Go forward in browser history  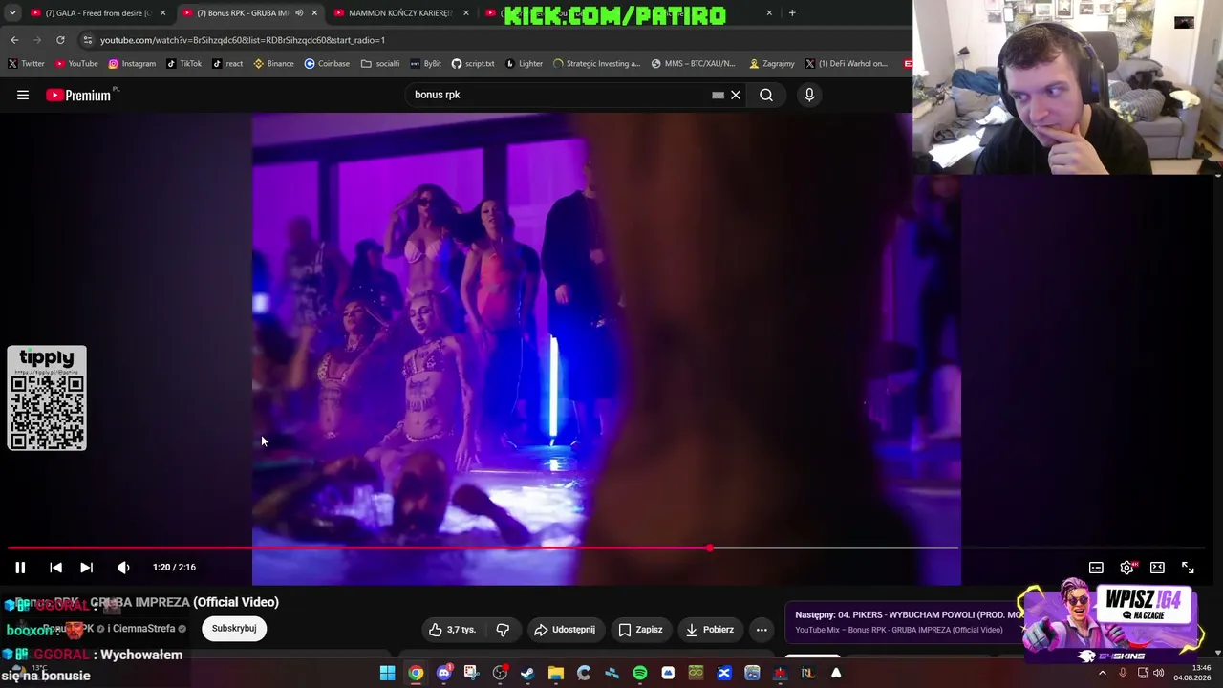tap(37, 40)
